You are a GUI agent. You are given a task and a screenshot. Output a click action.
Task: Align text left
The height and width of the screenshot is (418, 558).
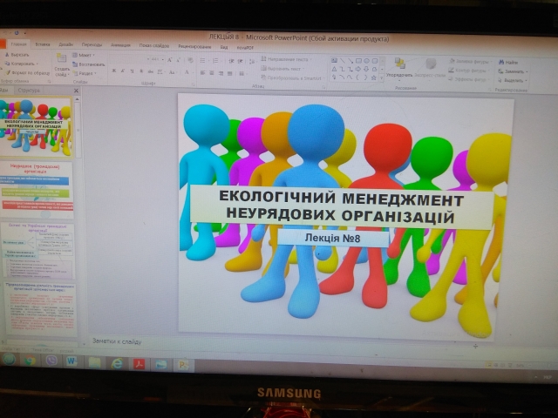click(x=202, y=73)
